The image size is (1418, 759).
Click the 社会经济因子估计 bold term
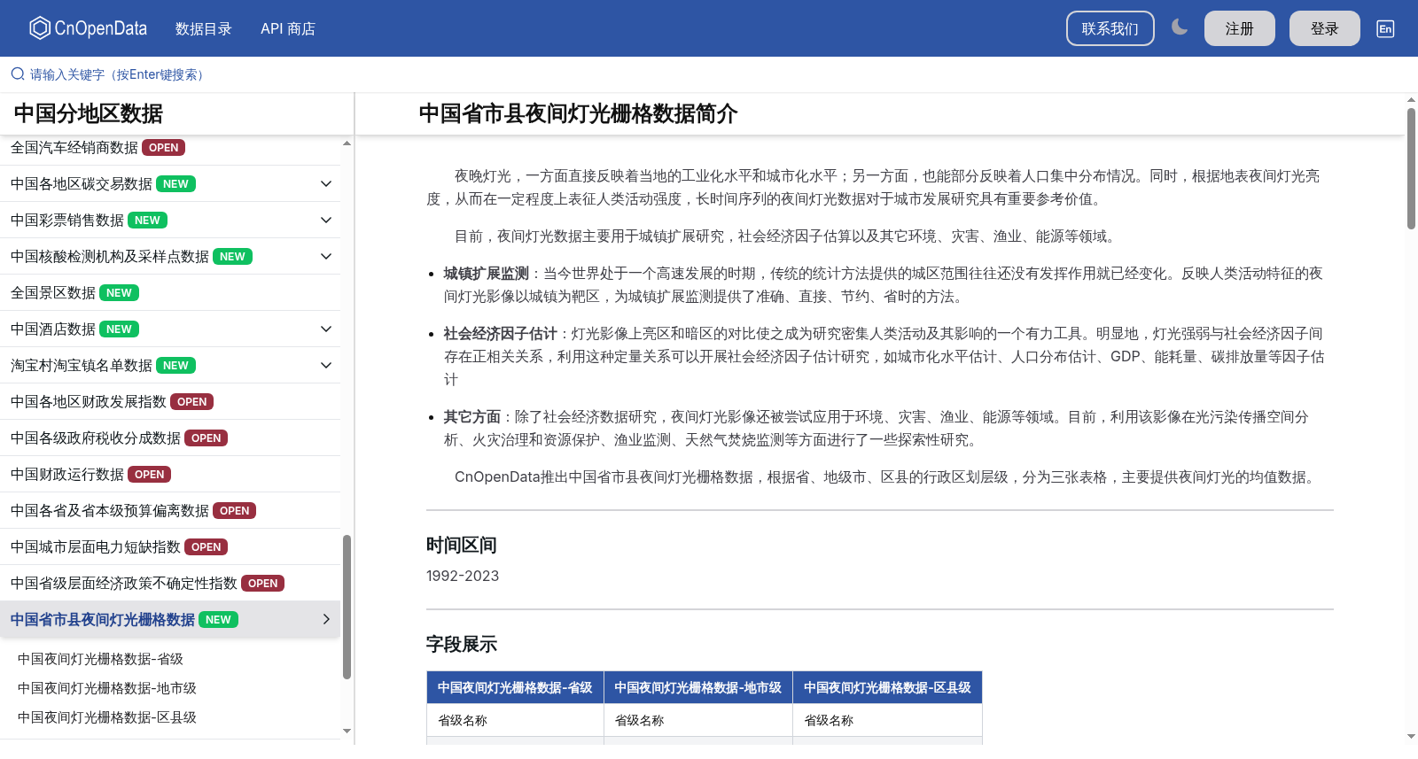[501, 334]
